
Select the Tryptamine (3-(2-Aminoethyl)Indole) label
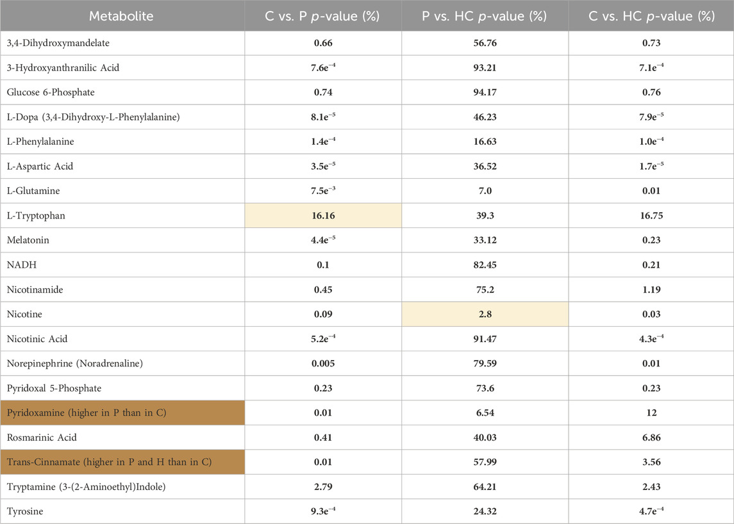pyautogui.click(x=86, y=487)
